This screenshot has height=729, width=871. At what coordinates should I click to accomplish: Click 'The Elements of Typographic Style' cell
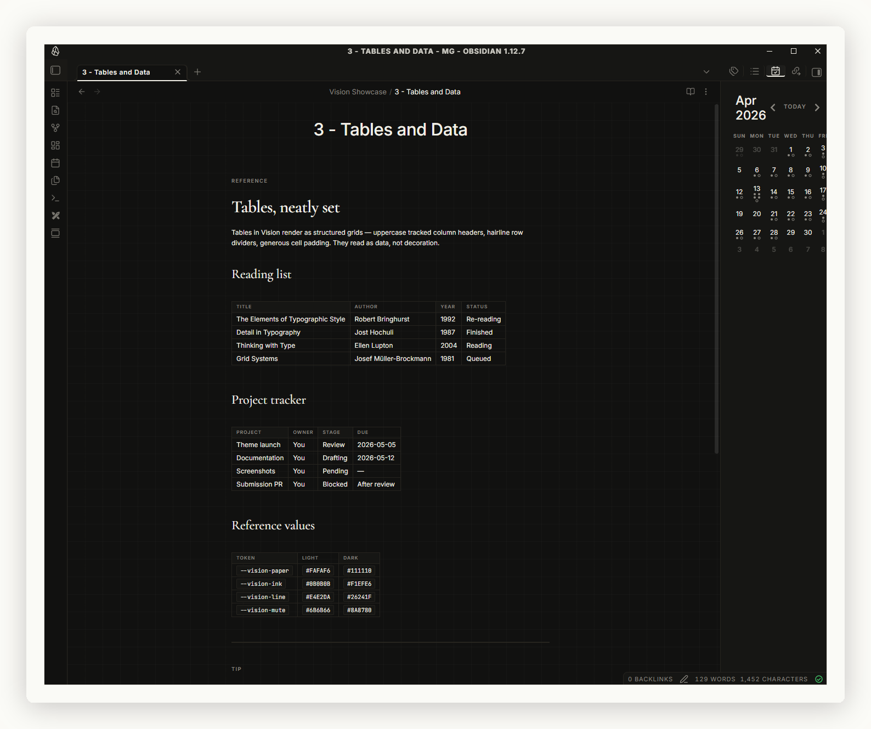click(291, 319)
